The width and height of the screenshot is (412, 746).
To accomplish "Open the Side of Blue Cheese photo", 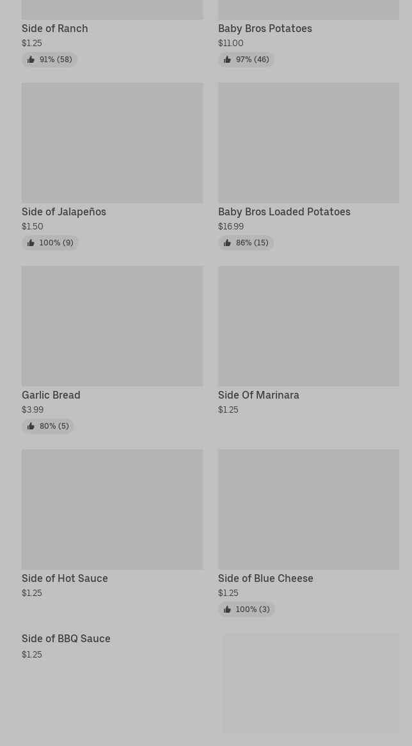I will (x=308, y=510).
